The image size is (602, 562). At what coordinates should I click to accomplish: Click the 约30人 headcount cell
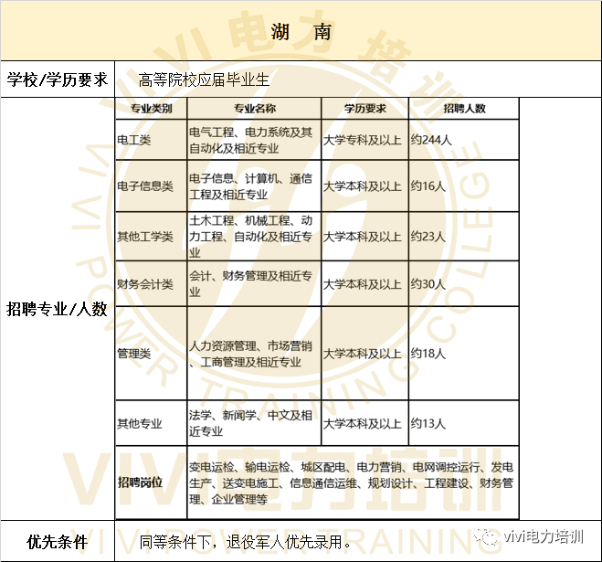[x=464, y=284]
